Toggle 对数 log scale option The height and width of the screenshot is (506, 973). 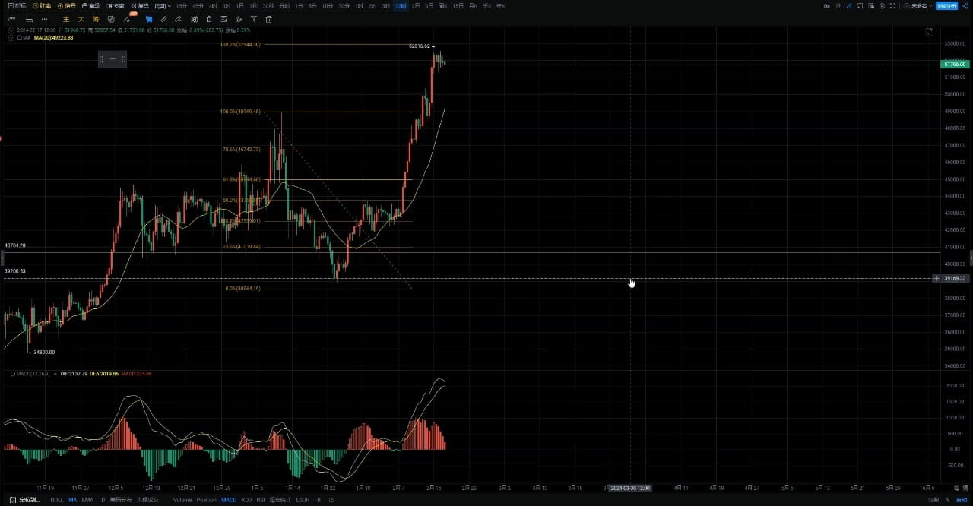933,500
